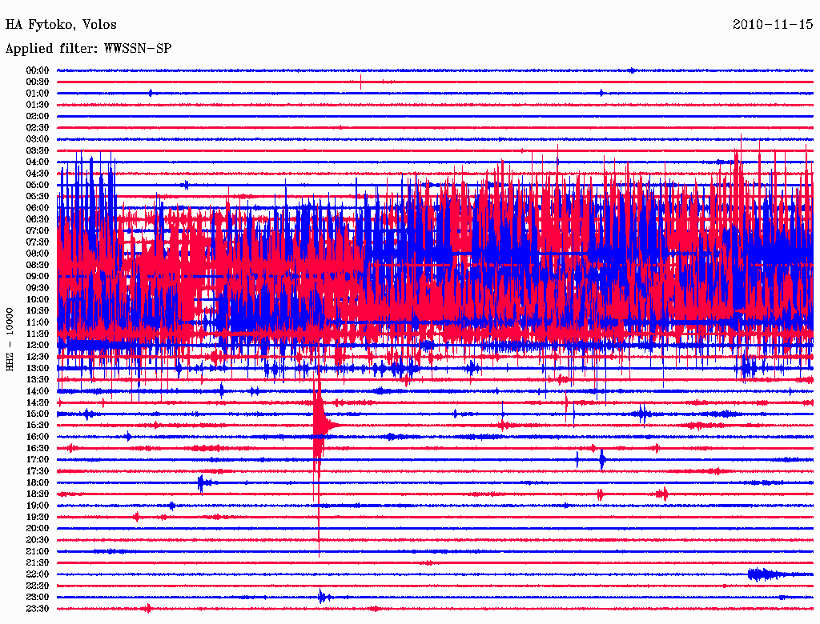Click the 01:30 time label
This screenshot has height=624, width=820.
tap(38, 105)
